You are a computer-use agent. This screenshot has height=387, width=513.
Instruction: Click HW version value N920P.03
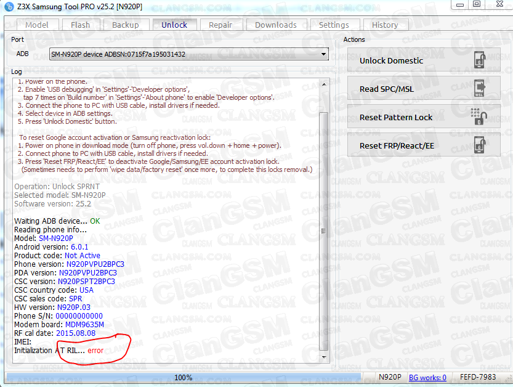click(x=74, y=307)
